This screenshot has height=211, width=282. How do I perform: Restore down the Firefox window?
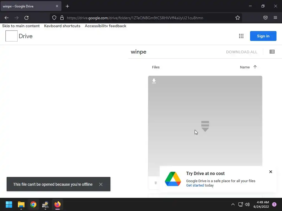coord(263,6)
